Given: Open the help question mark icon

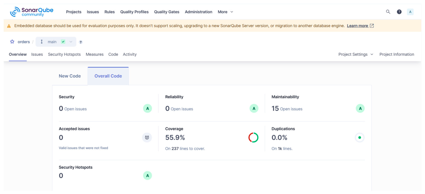Looking at the screenshot, I should click(399, 12).
